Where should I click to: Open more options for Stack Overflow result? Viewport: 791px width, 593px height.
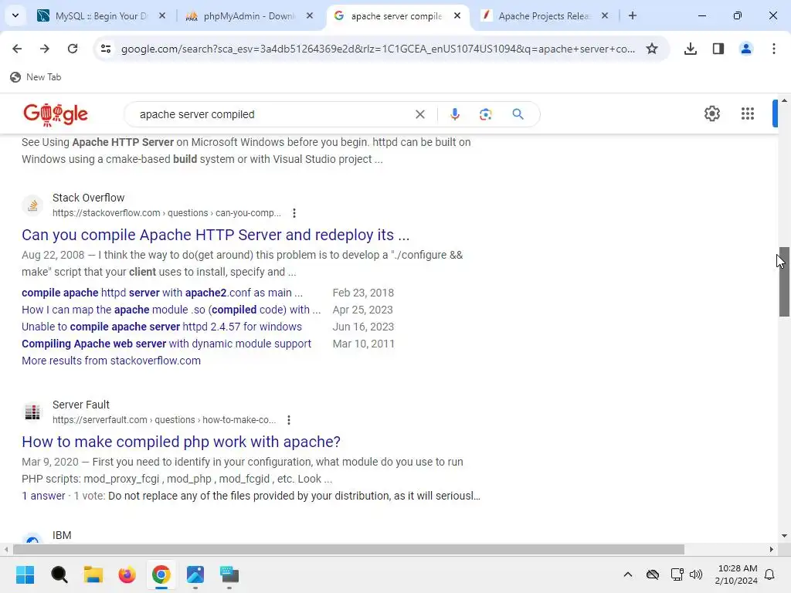pyautogui.click(x=294, y=213)
